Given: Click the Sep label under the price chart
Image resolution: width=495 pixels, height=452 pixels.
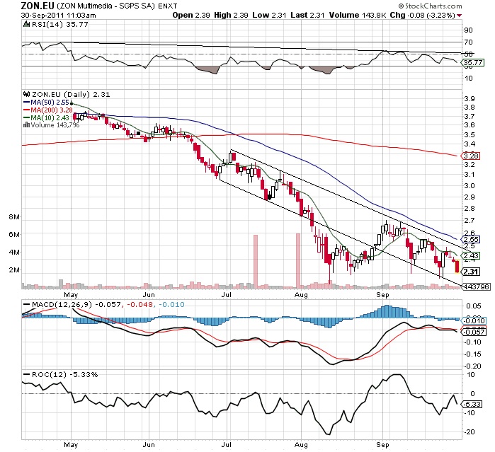Looking at the screenshot, I should [x=382, y=295].
